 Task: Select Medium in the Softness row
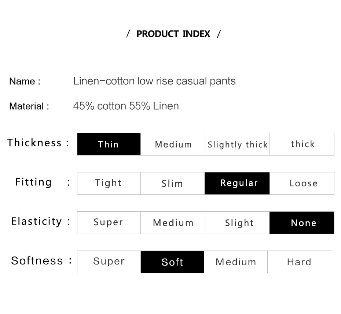(236, 262)
